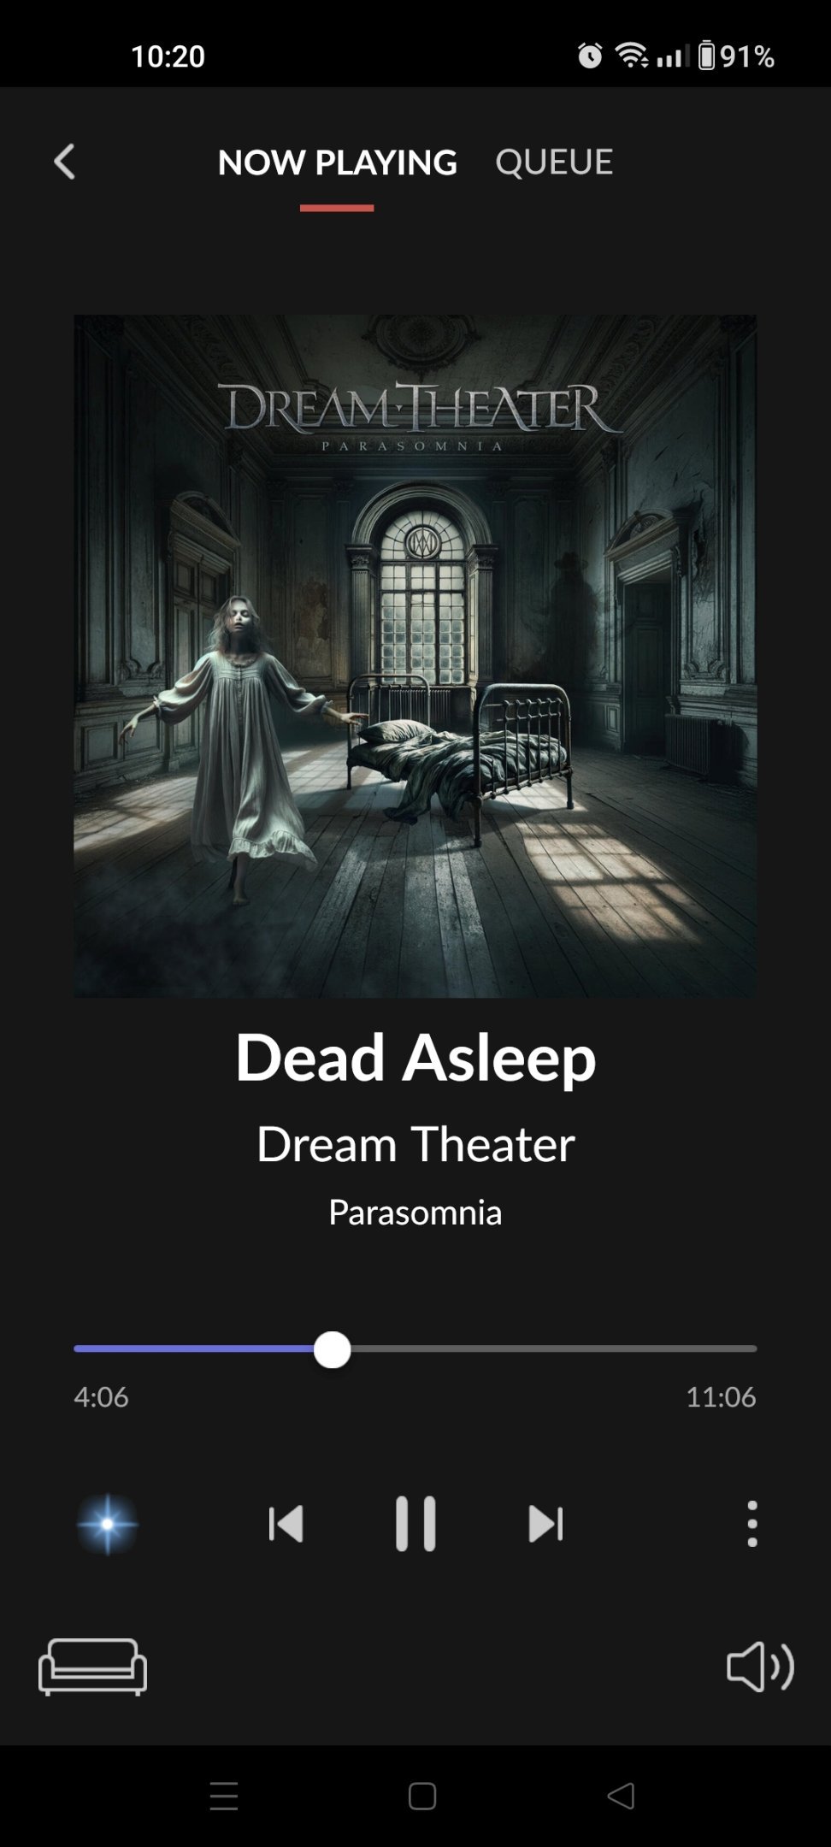Tap the Android home button
The image size is (831, 1847).
pyautogui.click(x=422, y=1796)
